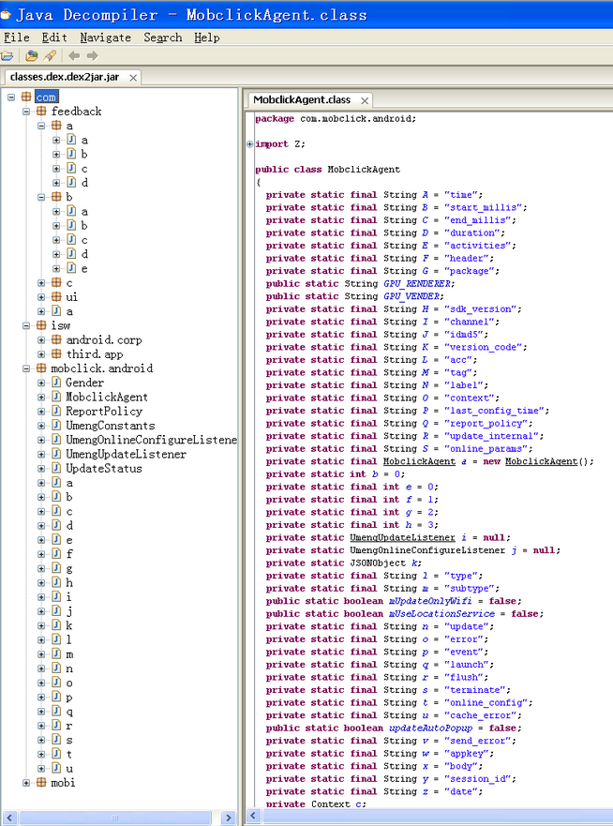Open the Search menu
Screen dimensions: 613x826
click(x=163, y=38)
